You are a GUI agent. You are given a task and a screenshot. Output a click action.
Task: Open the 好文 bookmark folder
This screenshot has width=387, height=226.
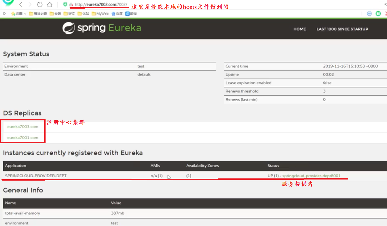[x=69, y=13]
